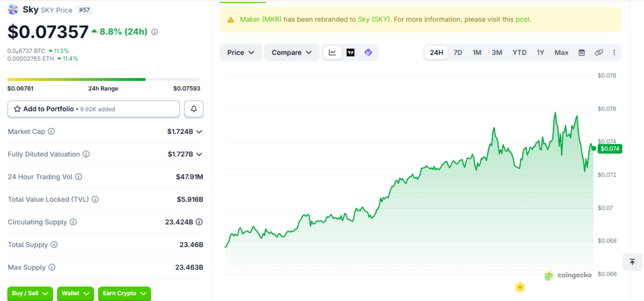Click the price alert bell icon
Viewport: 644px width, 301px height.
coord(194,109)
